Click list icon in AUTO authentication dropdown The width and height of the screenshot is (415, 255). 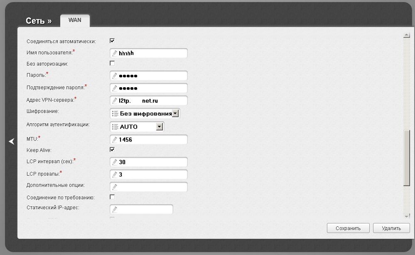pos(115,127)
